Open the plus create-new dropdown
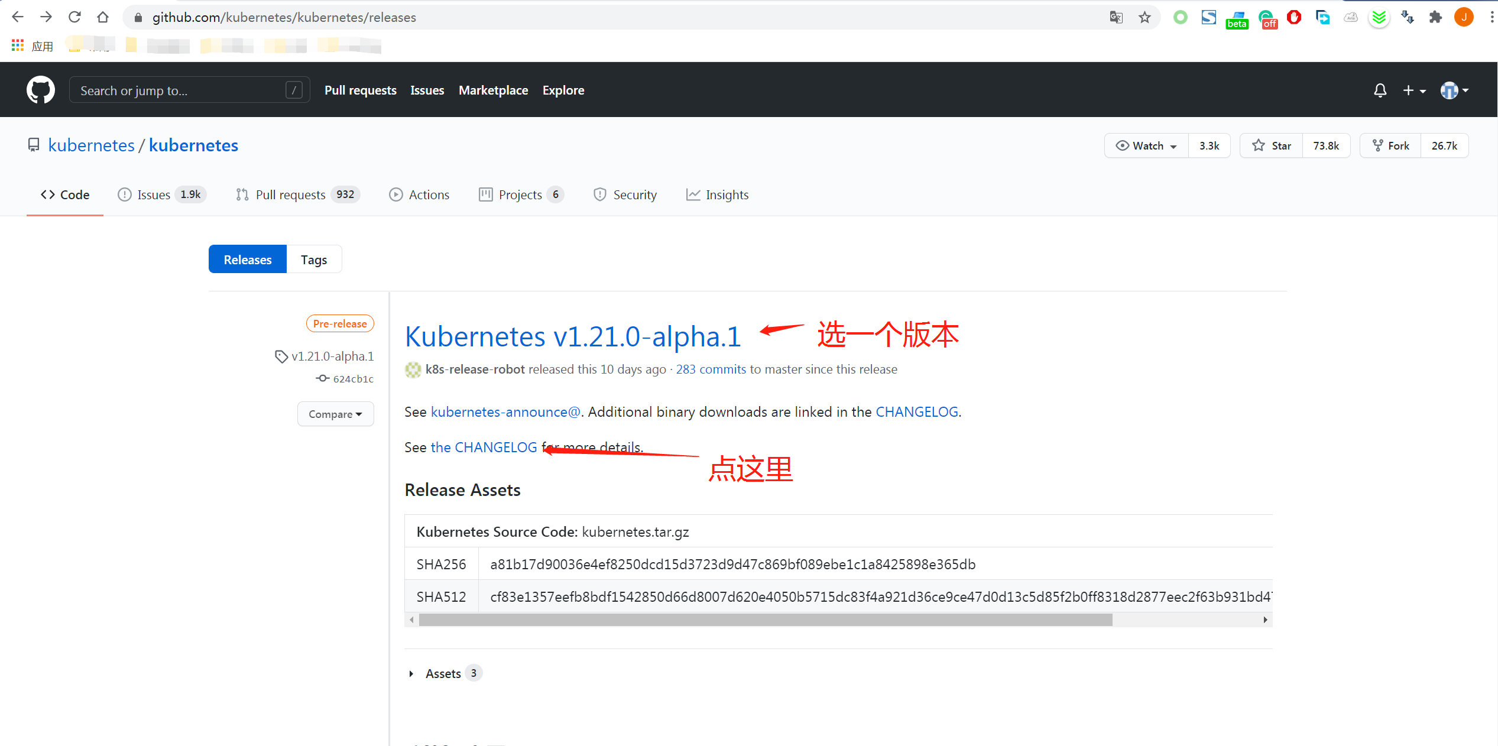 pos(1414,90)
